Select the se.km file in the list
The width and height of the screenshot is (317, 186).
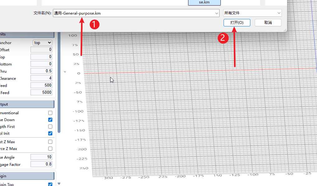coord(204,2)
